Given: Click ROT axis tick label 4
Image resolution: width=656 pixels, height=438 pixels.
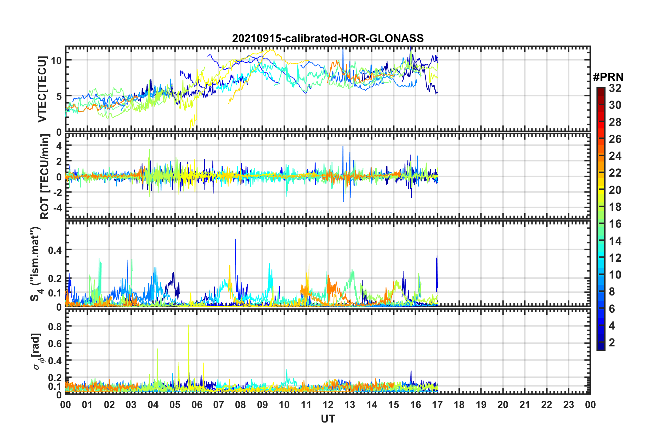Looking at the screenshot, I should tap(59, 146).
